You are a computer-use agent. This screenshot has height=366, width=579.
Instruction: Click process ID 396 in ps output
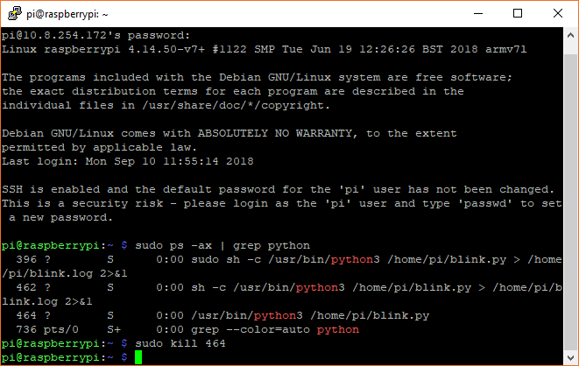tap(26, 259)
